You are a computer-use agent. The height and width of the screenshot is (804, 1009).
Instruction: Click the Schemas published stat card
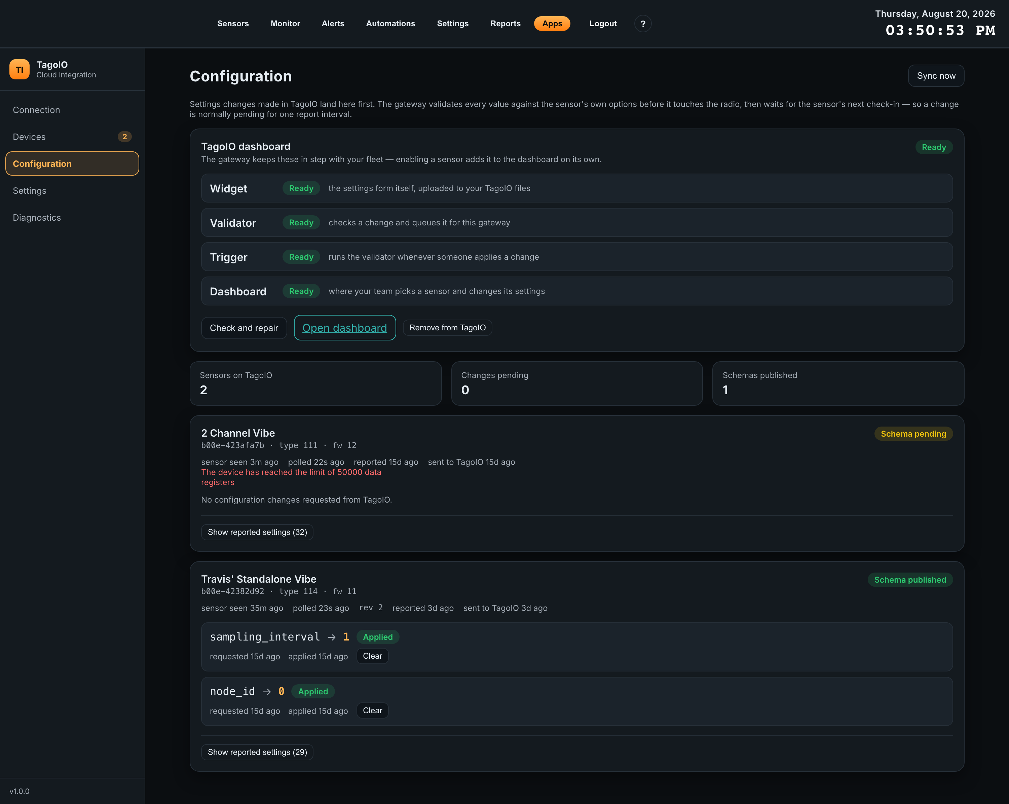click(838, 383)
